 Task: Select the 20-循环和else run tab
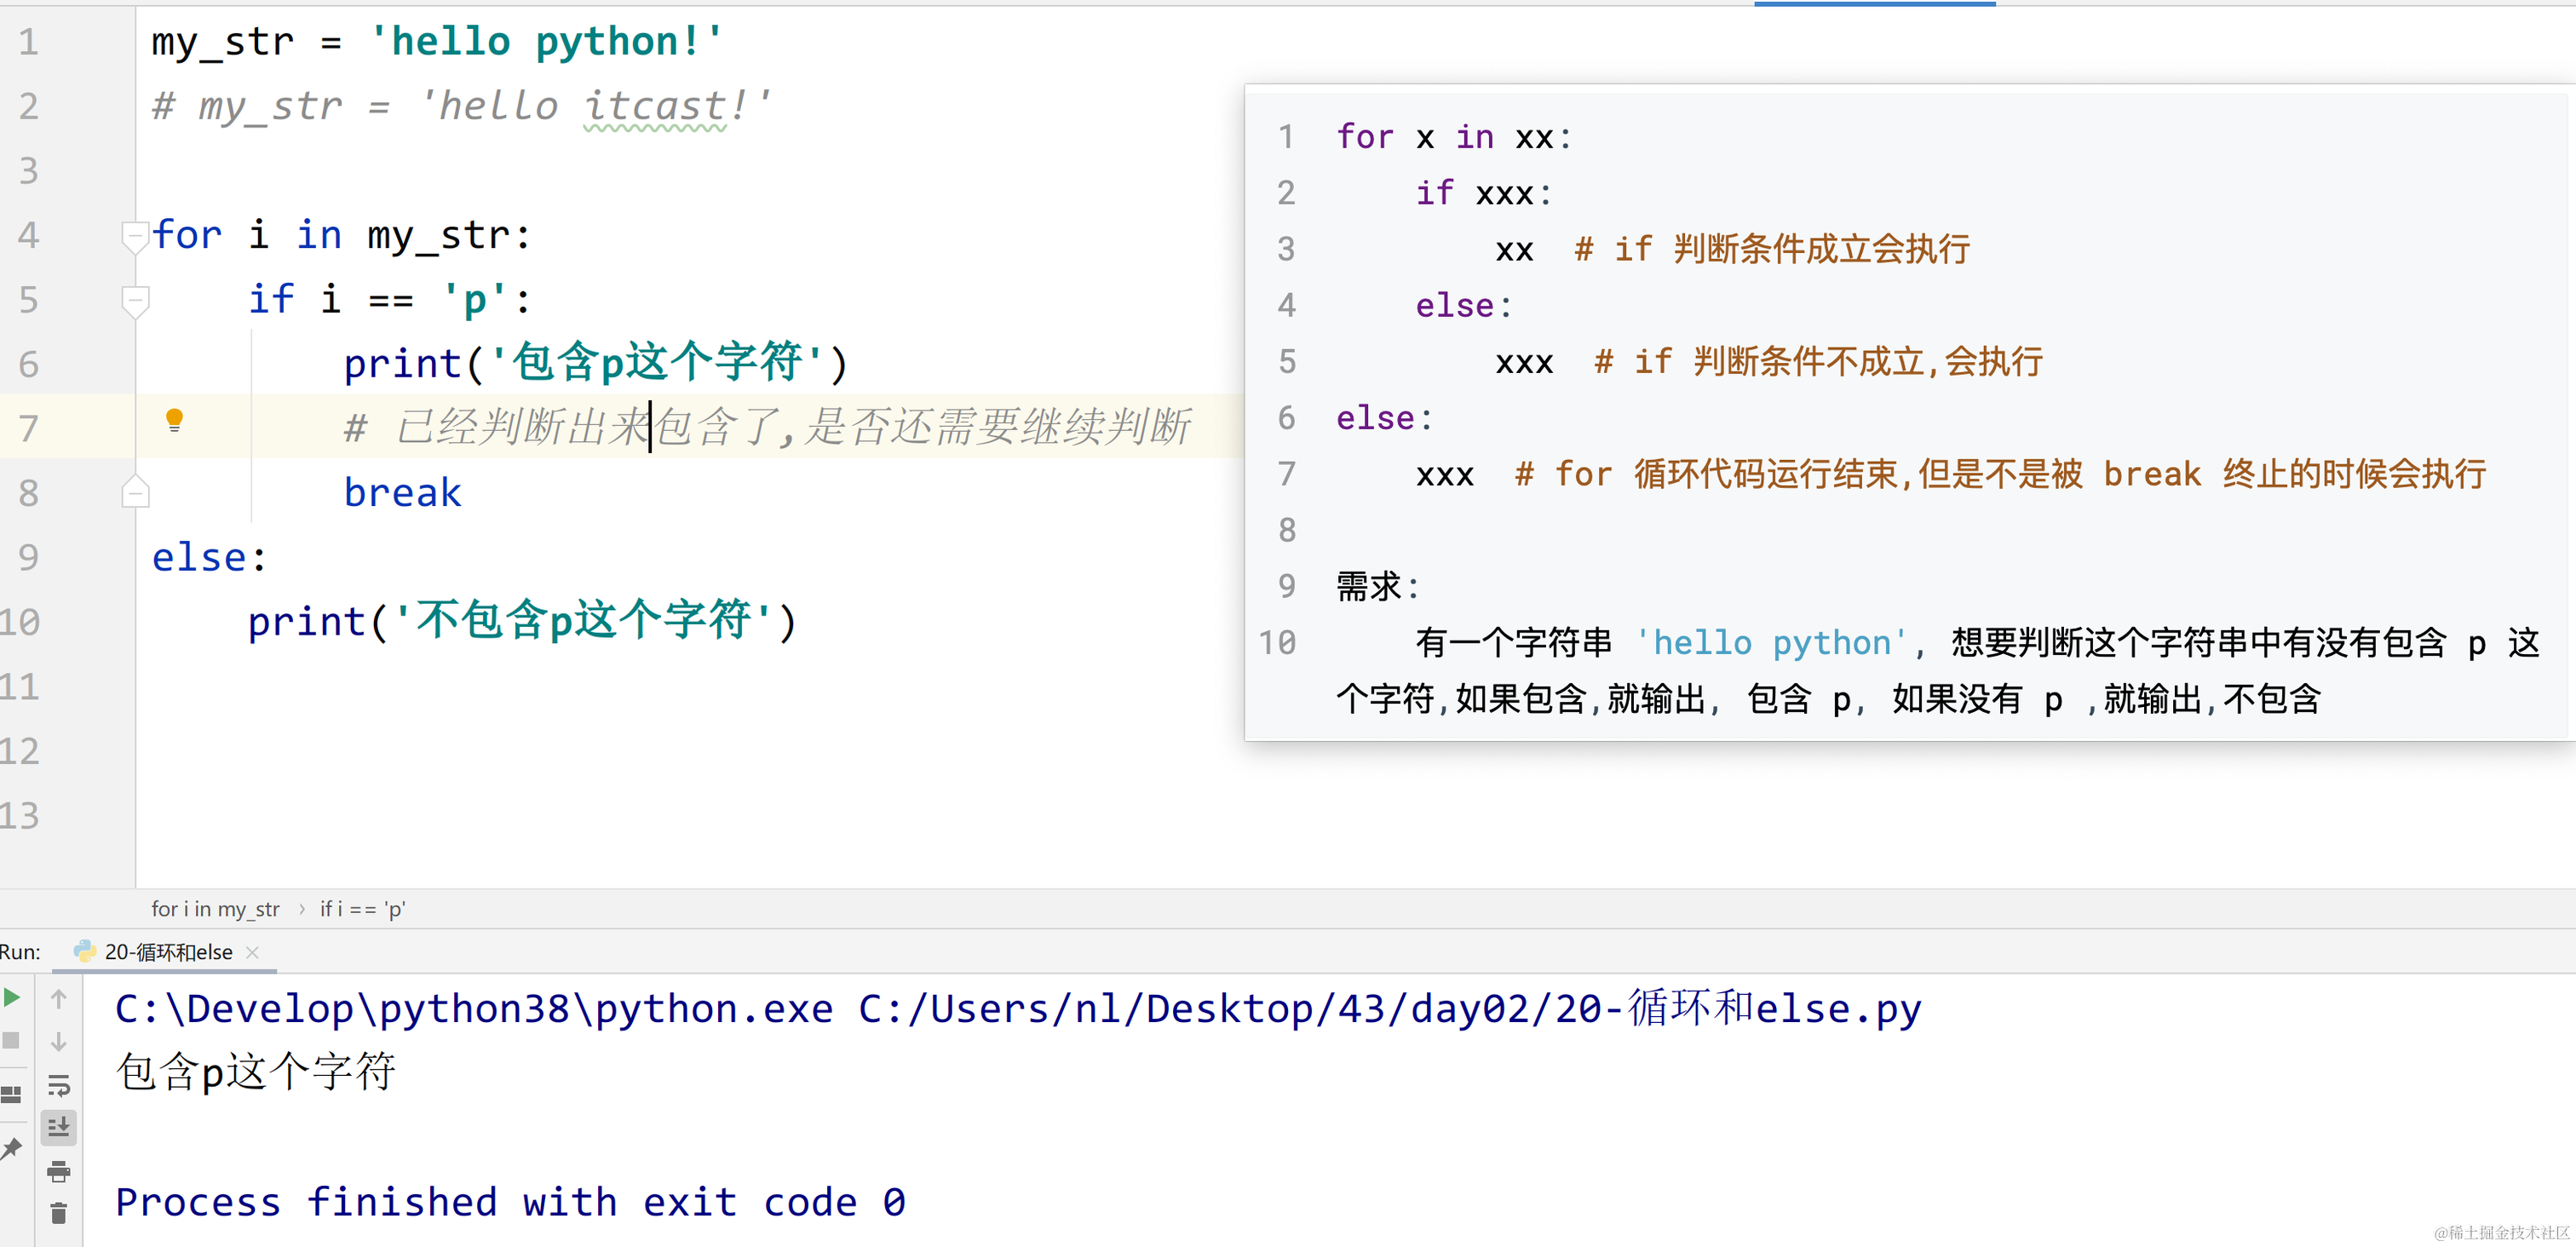pyautogui.click(x=168, y=952)
